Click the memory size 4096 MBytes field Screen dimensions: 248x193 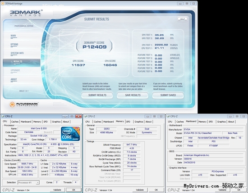(x=106, y=133)
